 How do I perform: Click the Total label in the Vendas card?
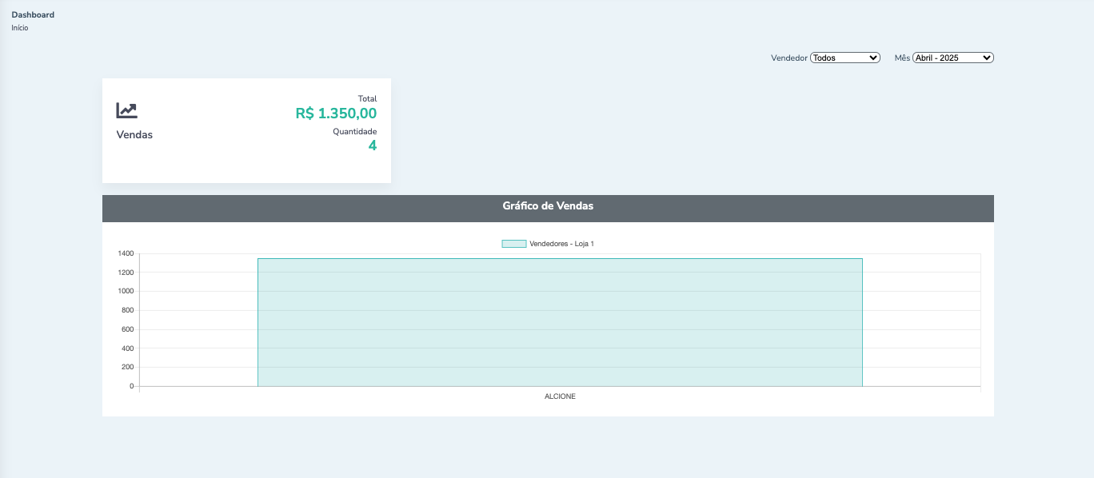367,98
